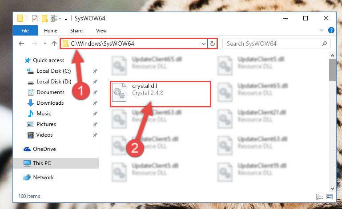
Task: Open the Share tab
Action: [76, 31]
